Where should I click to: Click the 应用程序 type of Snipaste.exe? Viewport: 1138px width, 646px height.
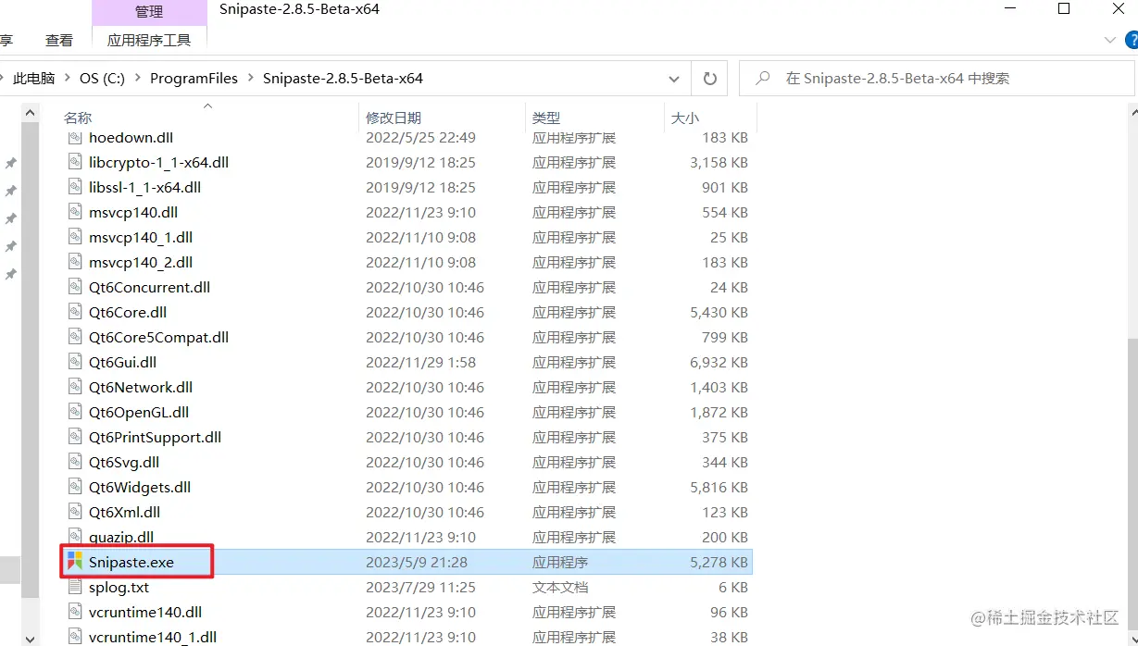pyautogui.click(x=560, y=562)
